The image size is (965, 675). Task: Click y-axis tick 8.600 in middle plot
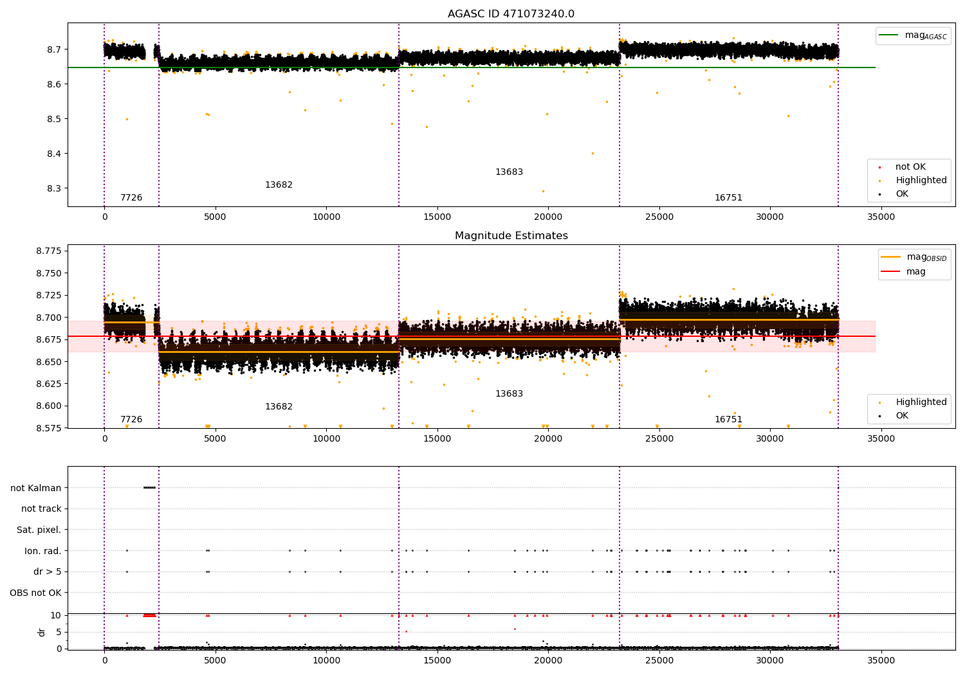click(49, 406)
